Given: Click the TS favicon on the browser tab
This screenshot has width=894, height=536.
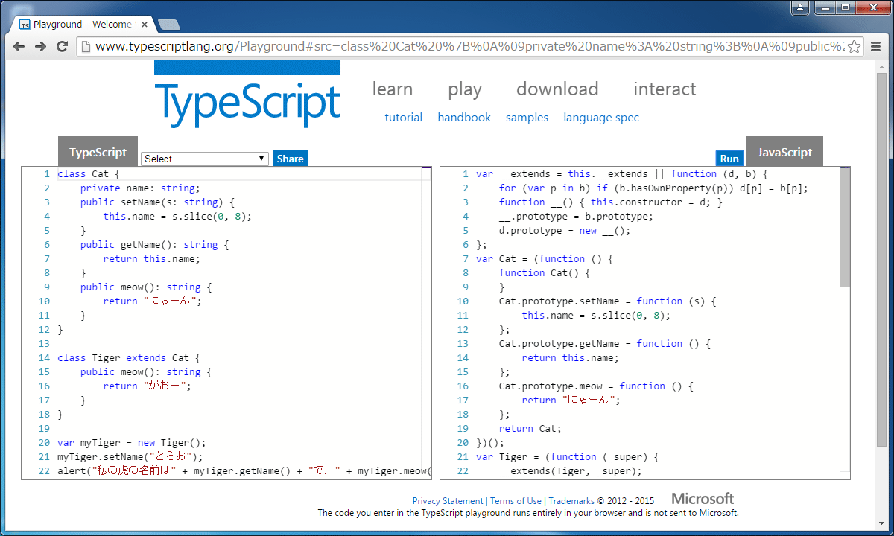Looking at the screenshot, I should [24, 23].
